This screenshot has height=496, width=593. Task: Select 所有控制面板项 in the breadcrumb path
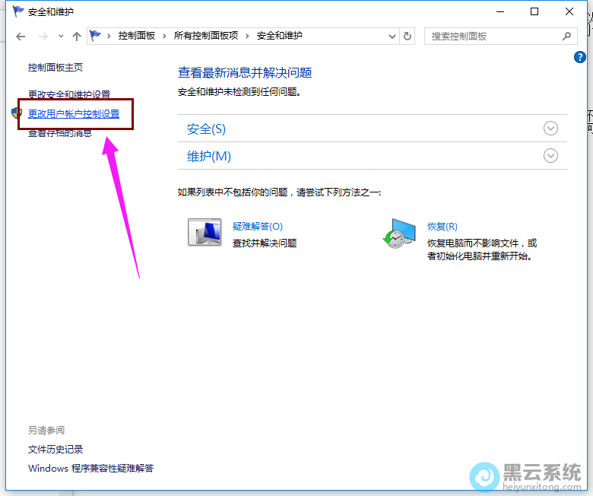coord(205,36)
